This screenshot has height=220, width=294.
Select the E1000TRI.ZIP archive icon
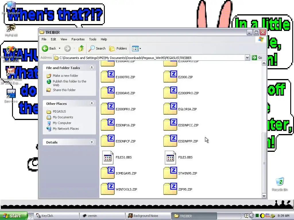tap(108, 77)
